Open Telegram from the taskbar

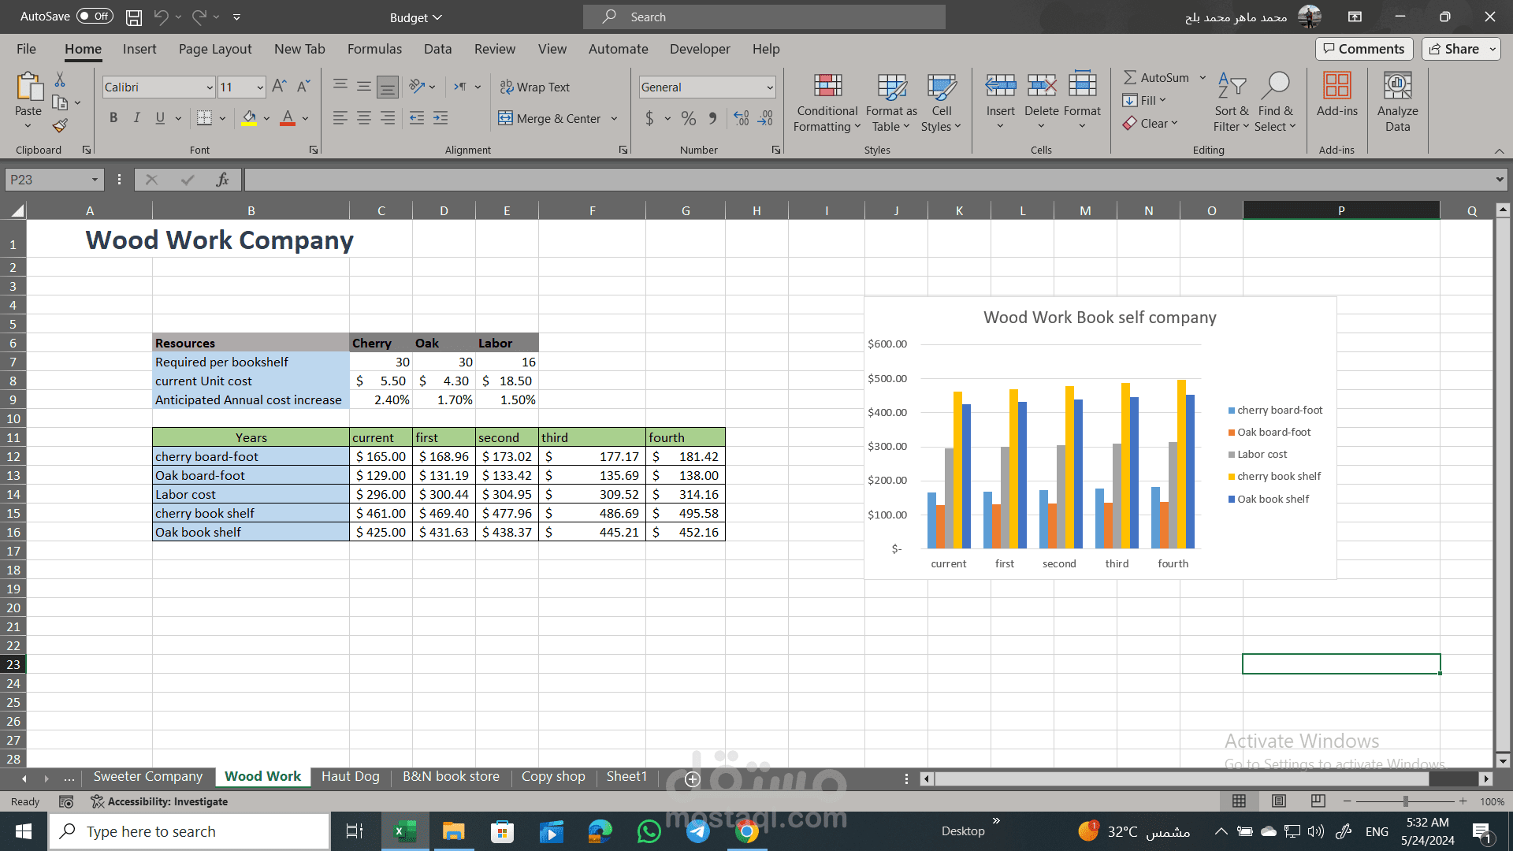[697, 831]
